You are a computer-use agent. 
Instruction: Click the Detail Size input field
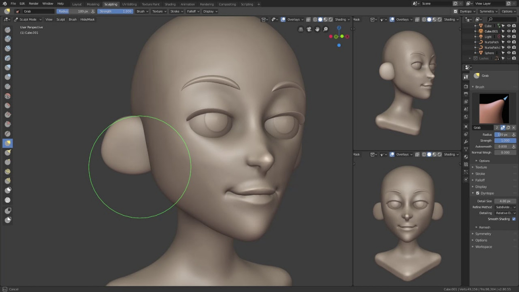click(x=505, y=201)
